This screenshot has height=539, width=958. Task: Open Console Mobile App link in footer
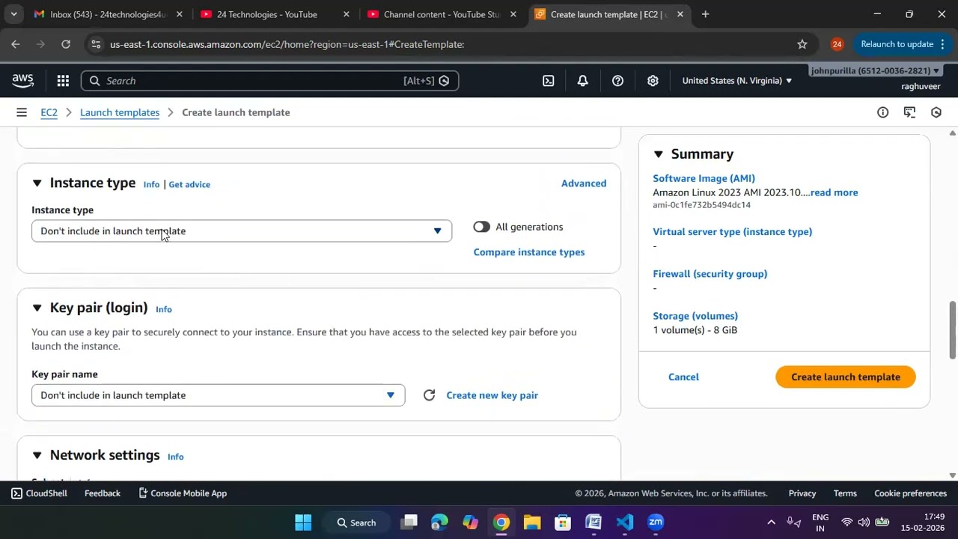click(x=183, y=493)
